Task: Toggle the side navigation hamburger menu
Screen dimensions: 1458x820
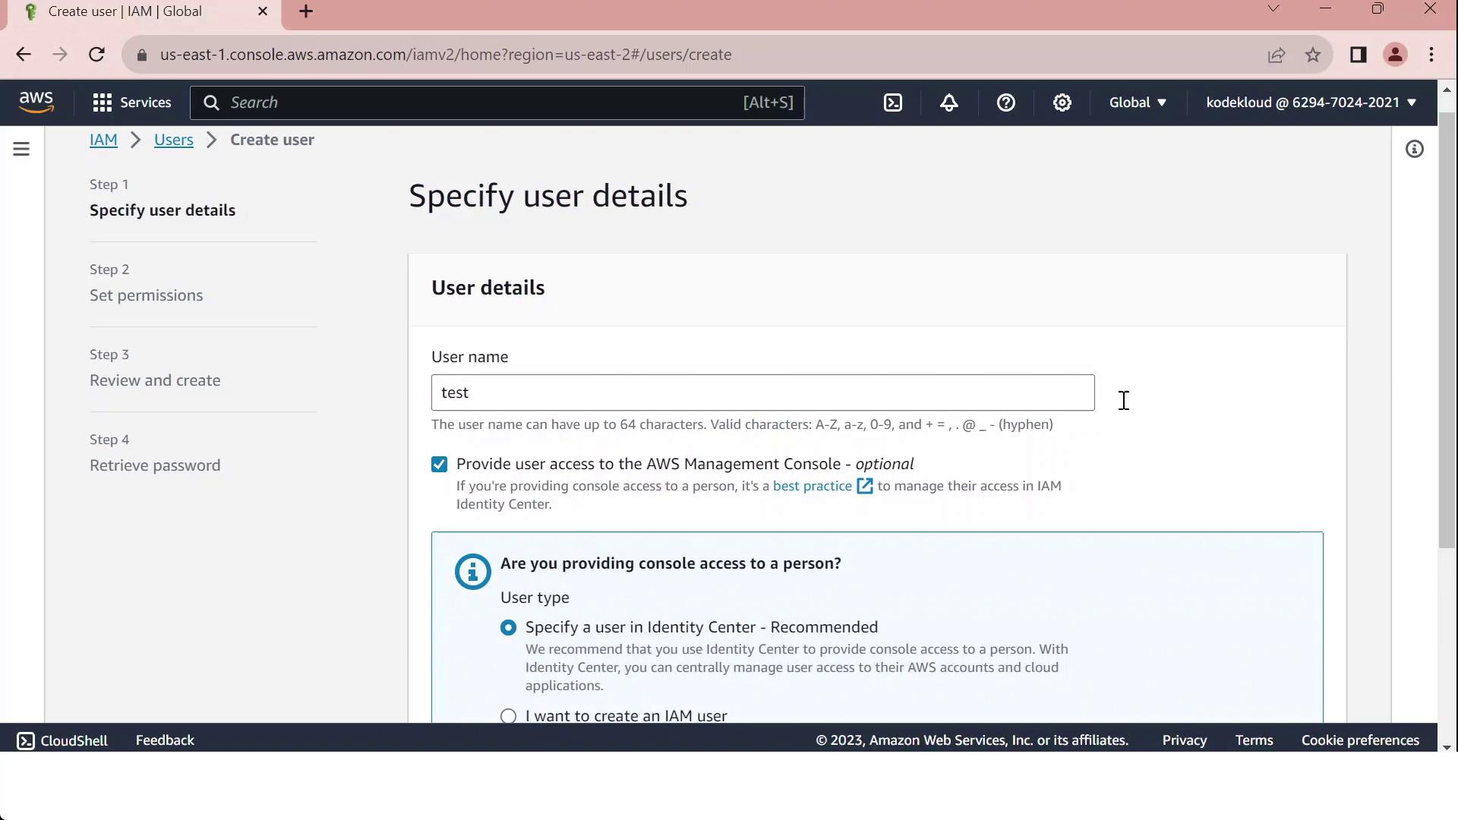Action: [21, 149]
